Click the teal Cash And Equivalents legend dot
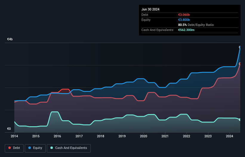The image size is (245, 157). 52,148
